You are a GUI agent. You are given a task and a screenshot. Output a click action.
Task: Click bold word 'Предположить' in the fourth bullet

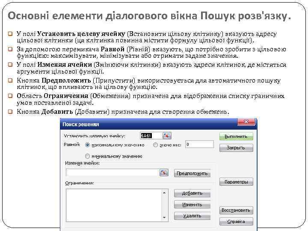tap(66, 80)
